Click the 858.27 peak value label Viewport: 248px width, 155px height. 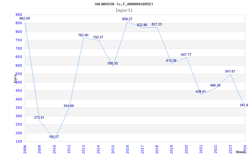127,19
